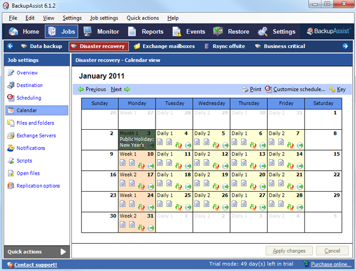Viewport: 356px width, 271px height.
Task: Open the Quick actions menu
Action: (x=143, y=18)
